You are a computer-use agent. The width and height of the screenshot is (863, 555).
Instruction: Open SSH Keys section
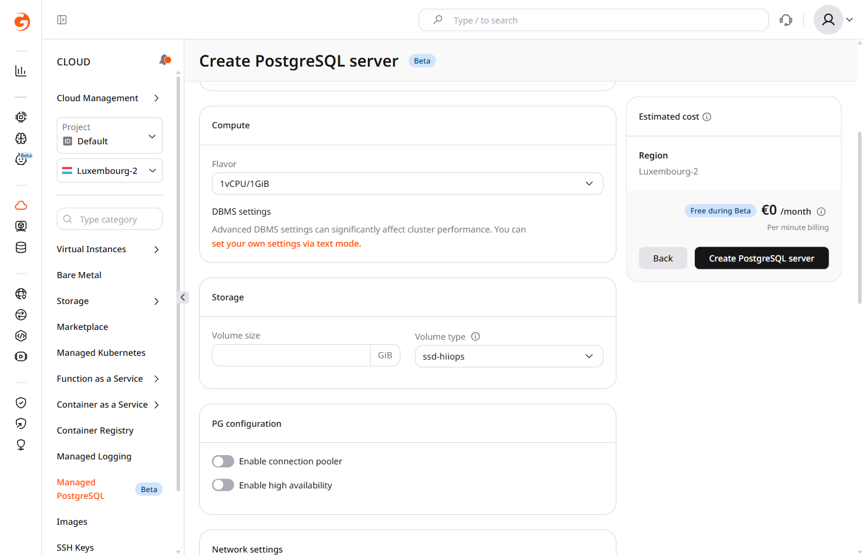point(75,548)
